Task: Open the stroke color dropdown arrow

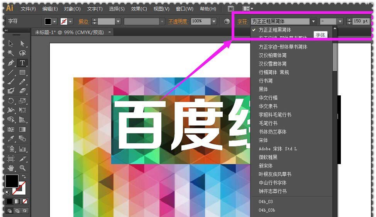Action: [x=70, y=21]
